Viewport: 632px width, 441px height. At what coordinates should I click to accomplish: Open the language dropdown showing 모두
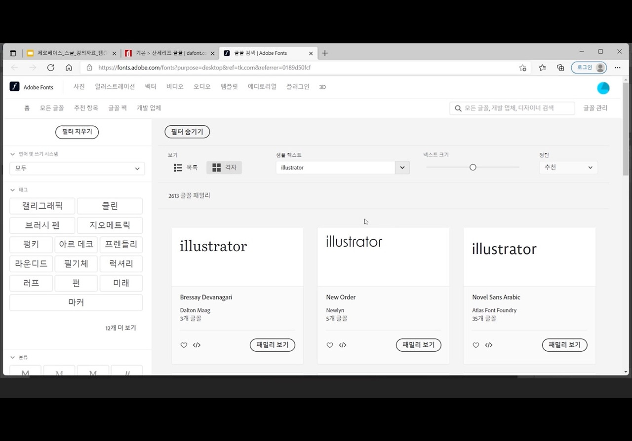[x=77, y=168]
